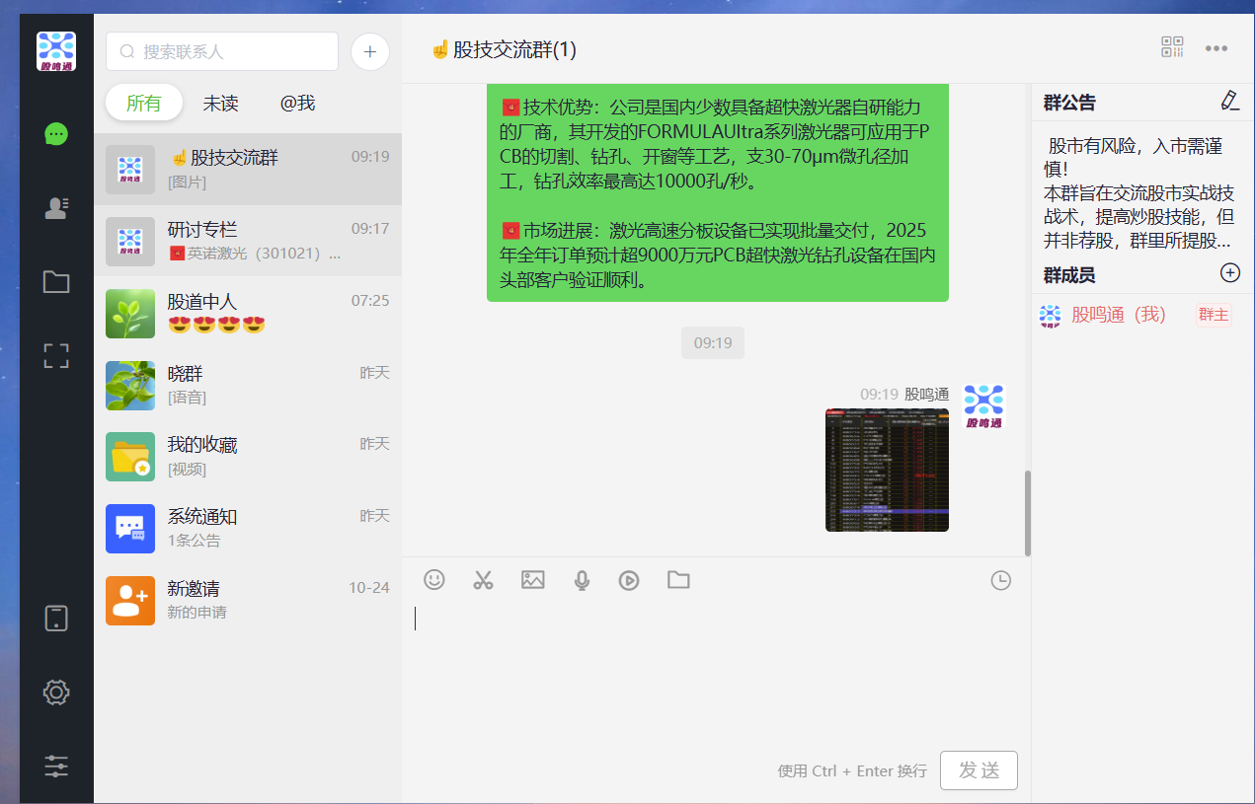Open the file sending folder icon

point(678,580)
